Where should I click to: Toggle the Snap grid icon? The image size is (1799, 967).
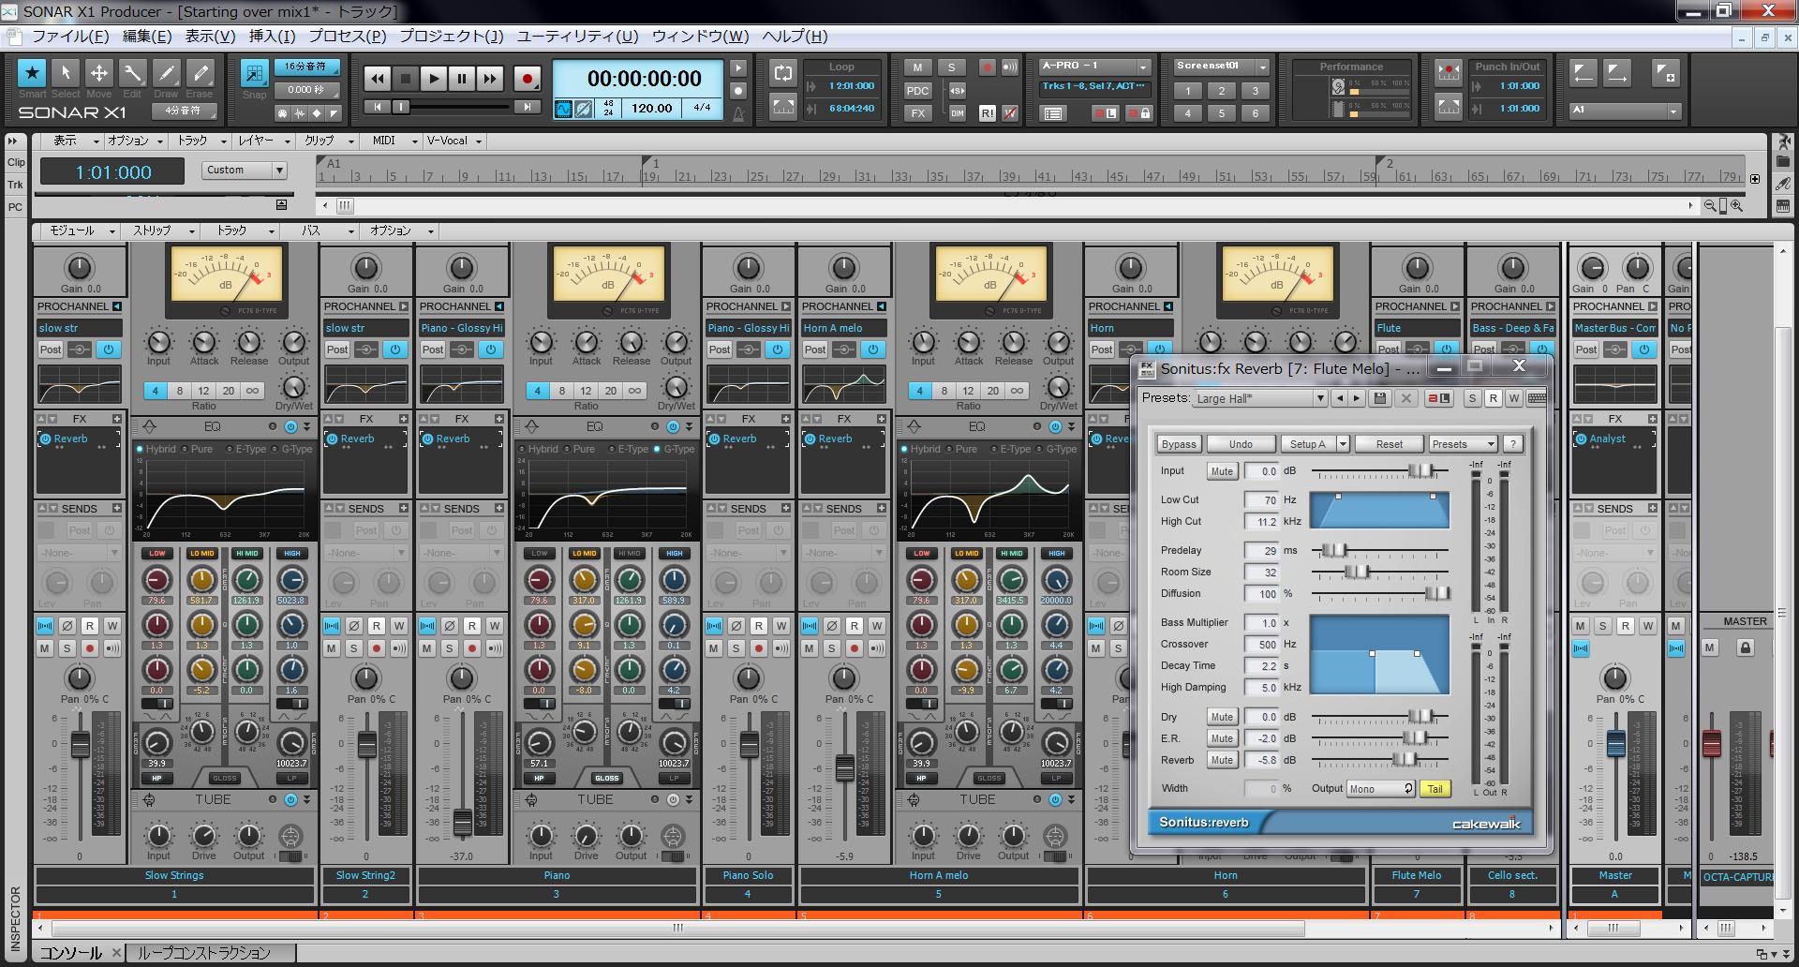[254, 73]
